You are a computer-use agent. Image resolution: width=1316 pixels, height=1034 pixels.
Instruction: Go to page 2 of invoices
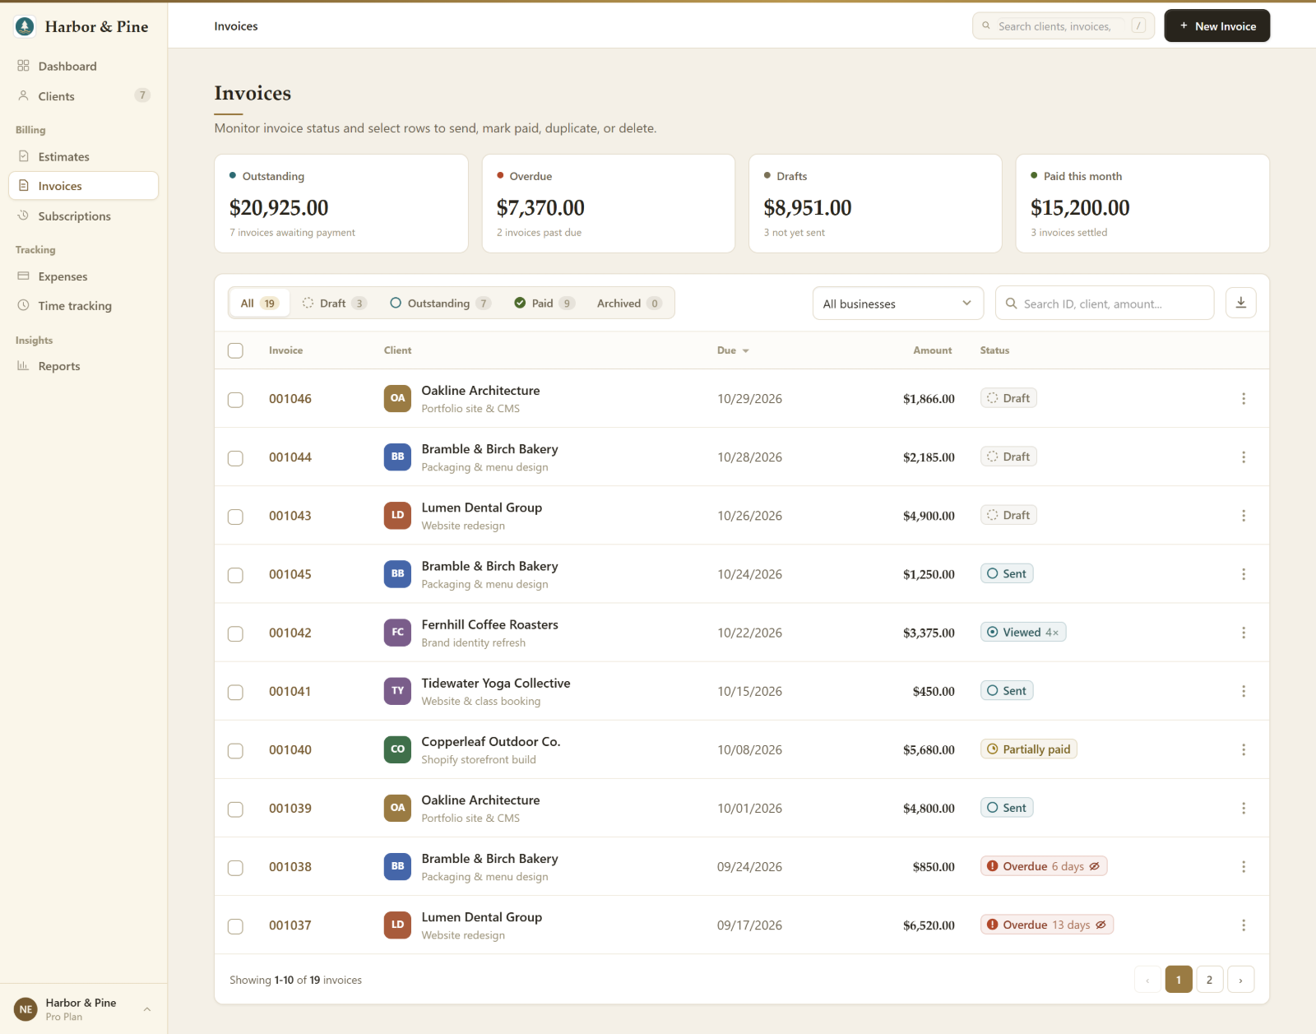(x=1209, y=980)
